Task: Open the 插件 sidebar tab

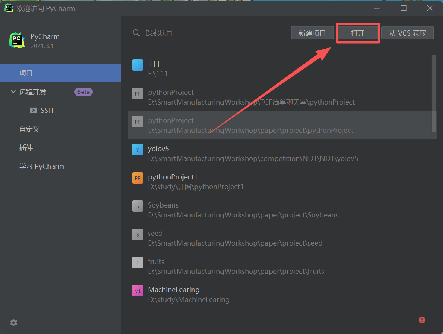Action: coord(26,147)
